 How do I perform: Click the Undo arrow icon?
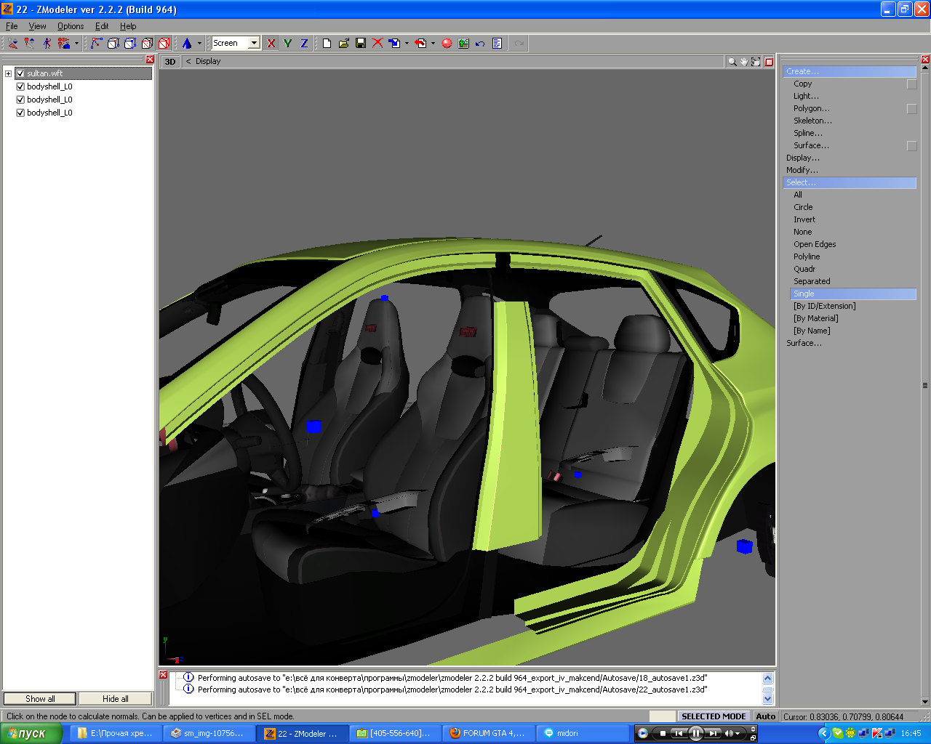pyautogui.click(x=480, y=44)
